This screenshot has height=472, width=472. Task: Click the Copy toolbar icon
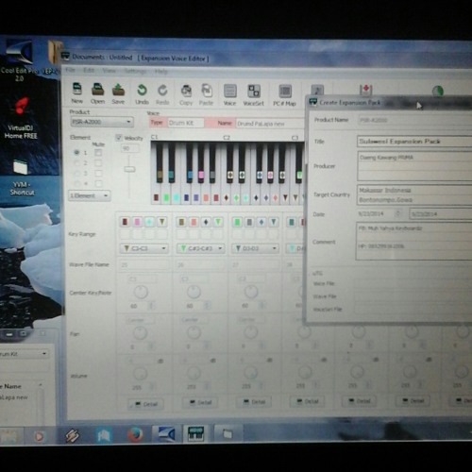pyautogui.click(x=186, y=94)
